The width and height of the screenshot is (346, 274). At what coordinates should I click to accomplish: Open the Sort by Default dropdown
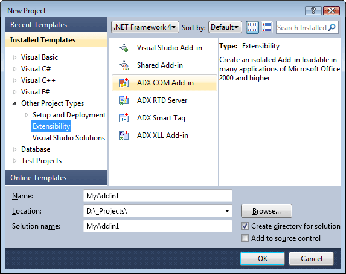pos(225,27)
